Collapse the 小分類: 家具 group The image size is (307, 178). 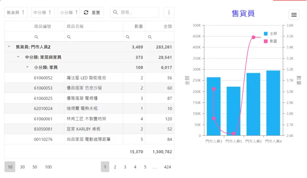point(28,68)
